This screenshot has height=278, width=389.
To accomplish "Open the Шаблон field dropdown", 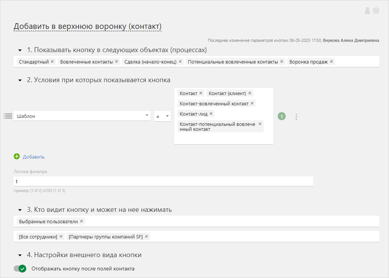I will coord(147,116).
